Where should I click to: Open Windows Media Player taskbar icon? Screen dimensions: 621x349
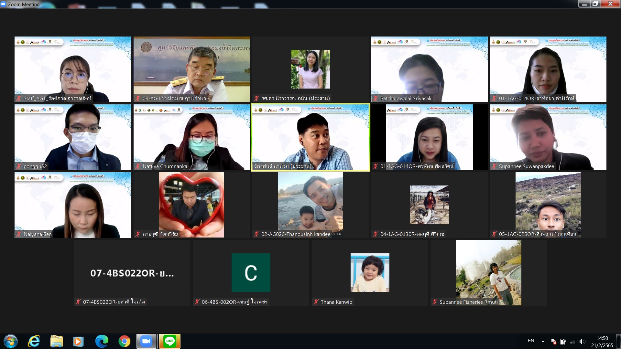[78, 341]
